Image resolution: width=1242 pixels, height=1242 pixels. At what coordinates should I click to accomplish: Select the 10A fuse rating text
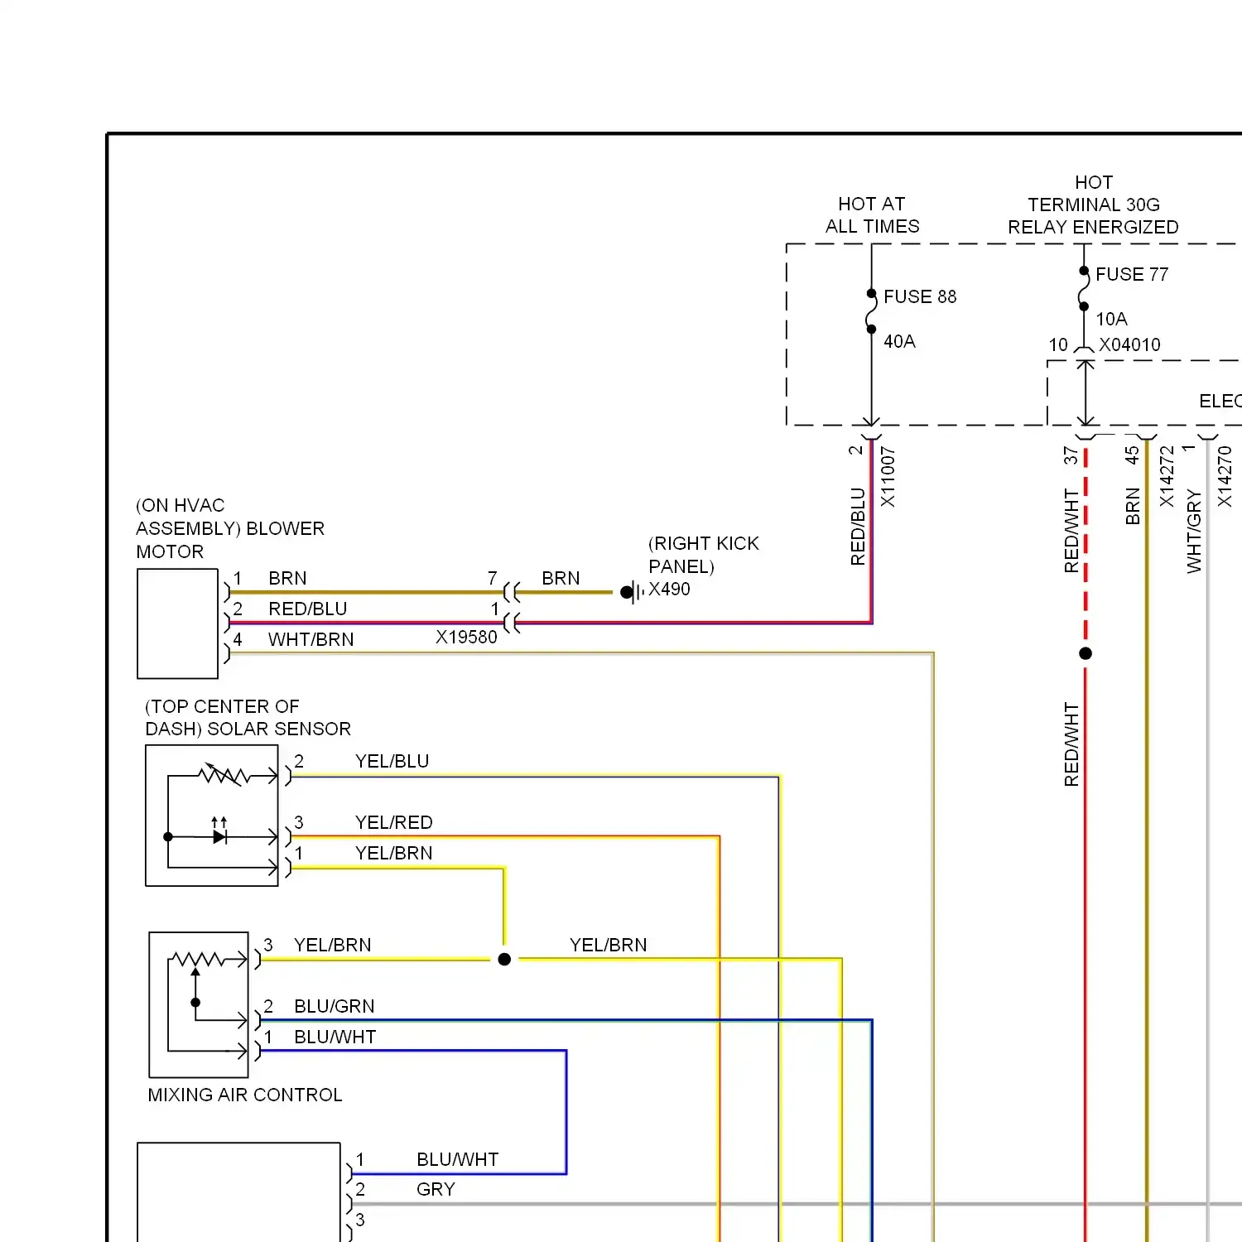(x=1111, y=319)
